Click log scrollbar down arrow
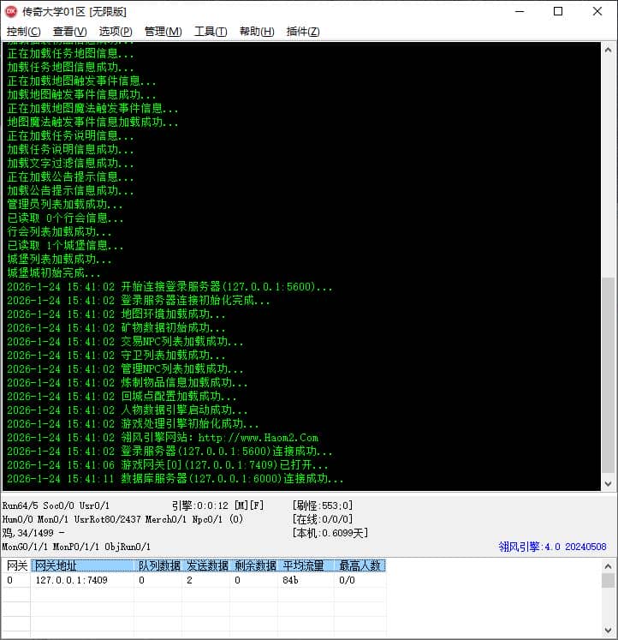This screenshot has width=618, height=640. pos(609,484)
